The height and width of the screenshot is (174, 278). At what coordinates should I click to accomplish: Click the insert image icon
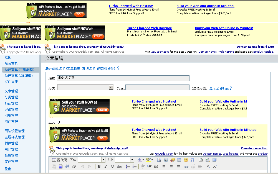point(159,160)
